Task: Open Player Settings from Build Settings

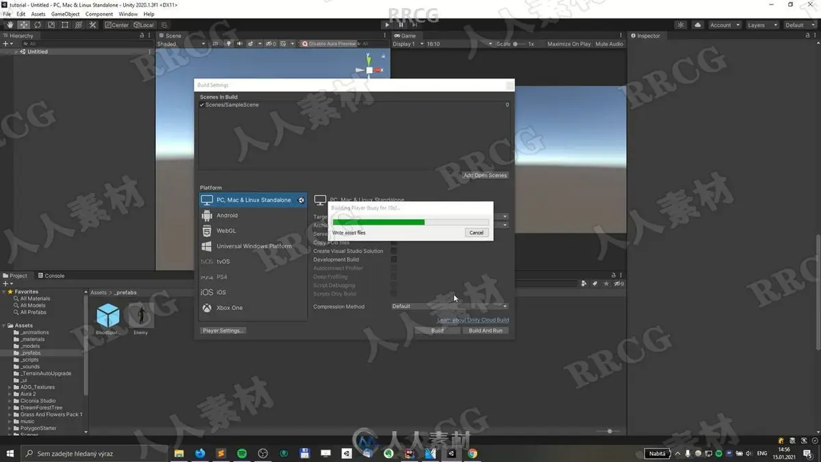Action: point(223,331)
